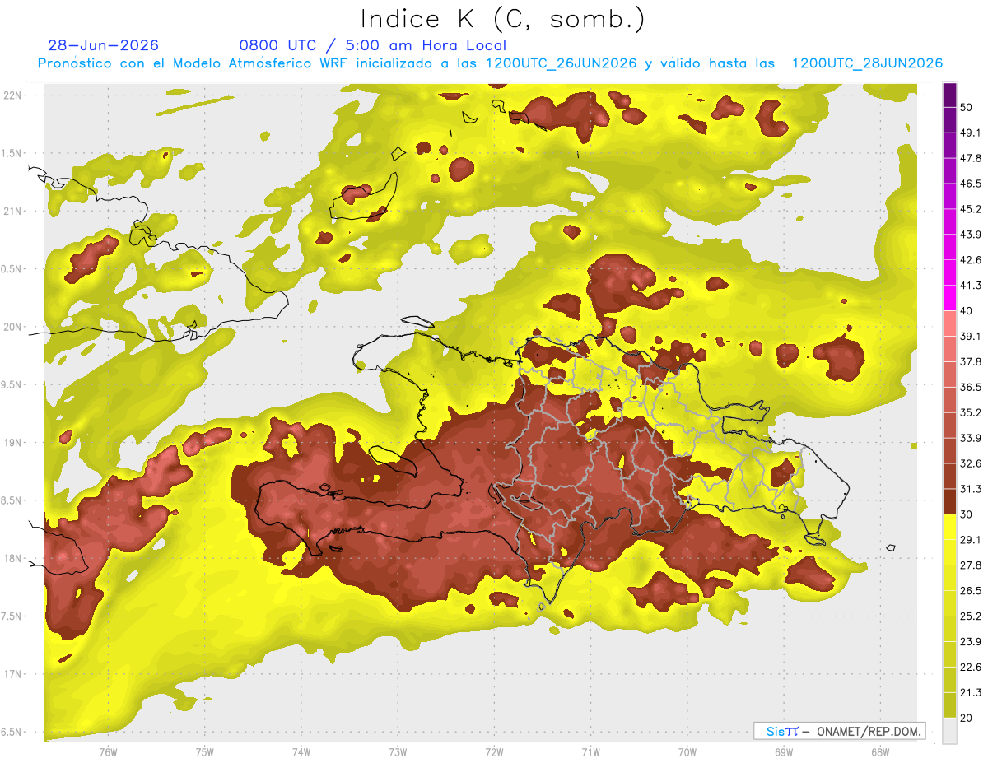The width and height of the screenshot is (988, 763).
Task: Click the colorbar label '21.3'
Action: pyautogui.click(x=971, y=693)
